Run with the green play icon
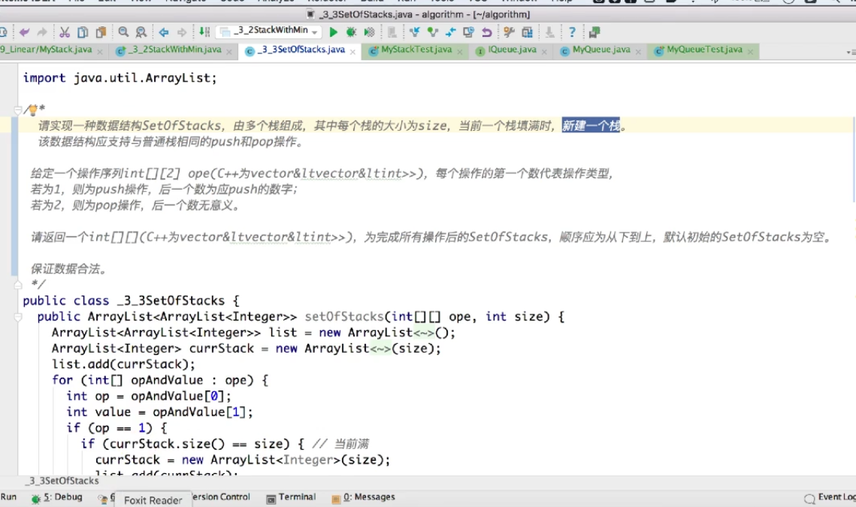The width and height of the screenshot is (856, 507). click(333, 32)
